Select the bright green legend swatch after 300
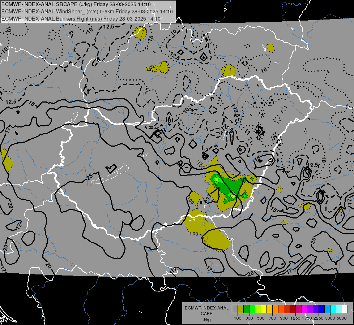The width and height of the screenshot is (354, 325). pos(252,309)
